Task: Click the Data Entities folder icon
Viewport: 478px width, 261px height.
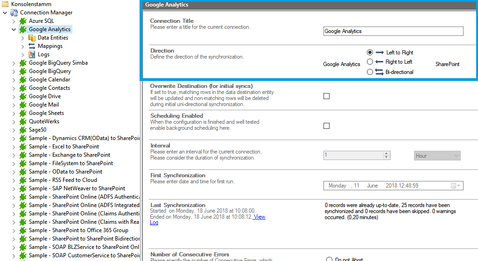Action: [x=32, y=38]
